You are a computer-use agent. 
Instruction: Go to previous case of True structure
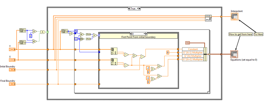click(129, 8)
